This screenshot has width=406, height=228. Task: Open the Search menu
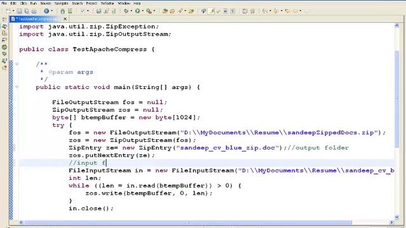[77, 3]
